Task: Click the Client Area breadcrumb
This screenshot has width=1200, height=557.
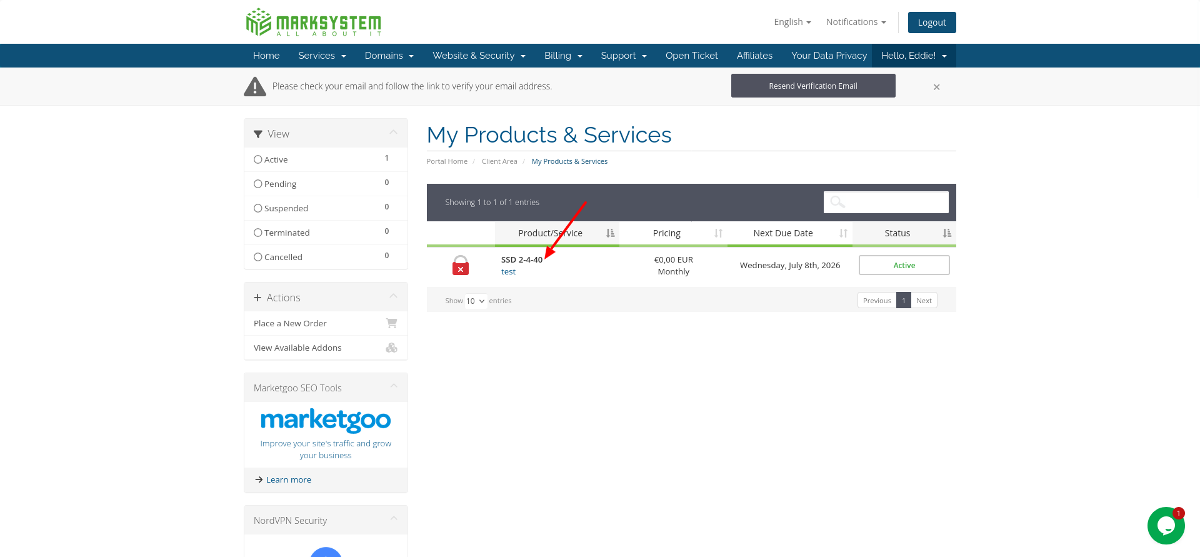Action: point(499,161)
